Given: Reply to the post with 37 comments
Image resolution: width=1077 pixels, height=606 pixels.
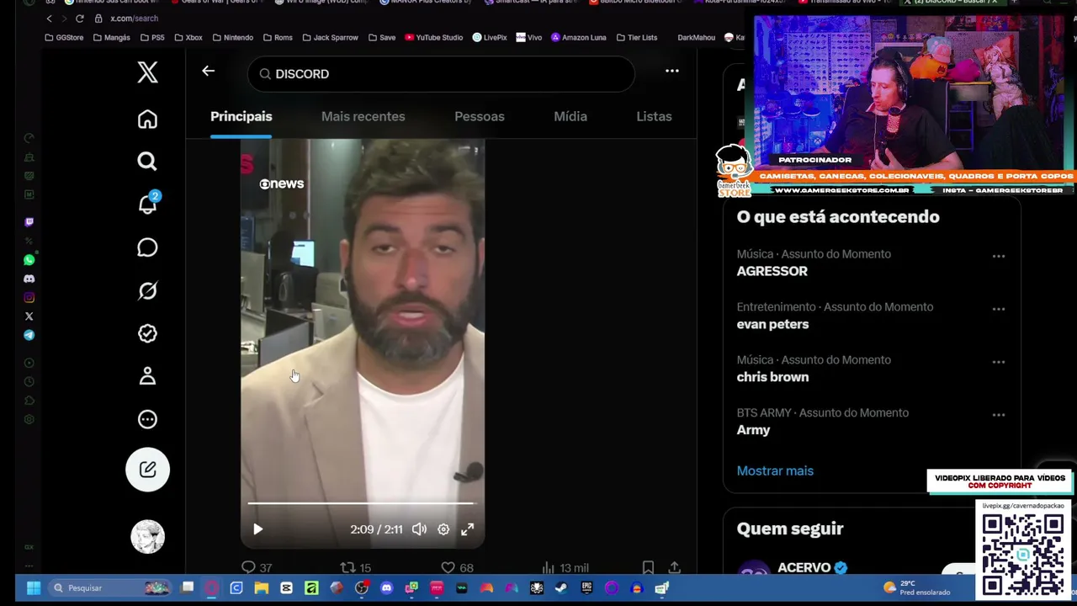Looking at the screenshot, I should click(257, 568).
